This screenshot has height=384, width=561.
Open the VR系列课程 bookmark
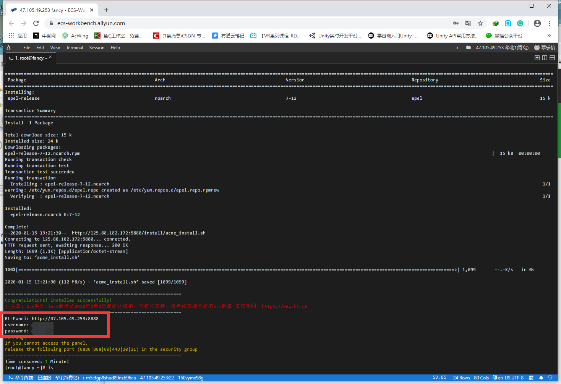[276, 36]
